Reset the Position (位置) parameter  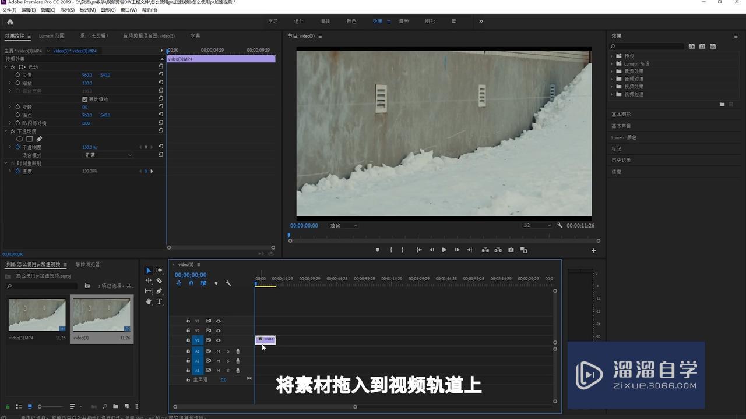[x=161, y=75]
